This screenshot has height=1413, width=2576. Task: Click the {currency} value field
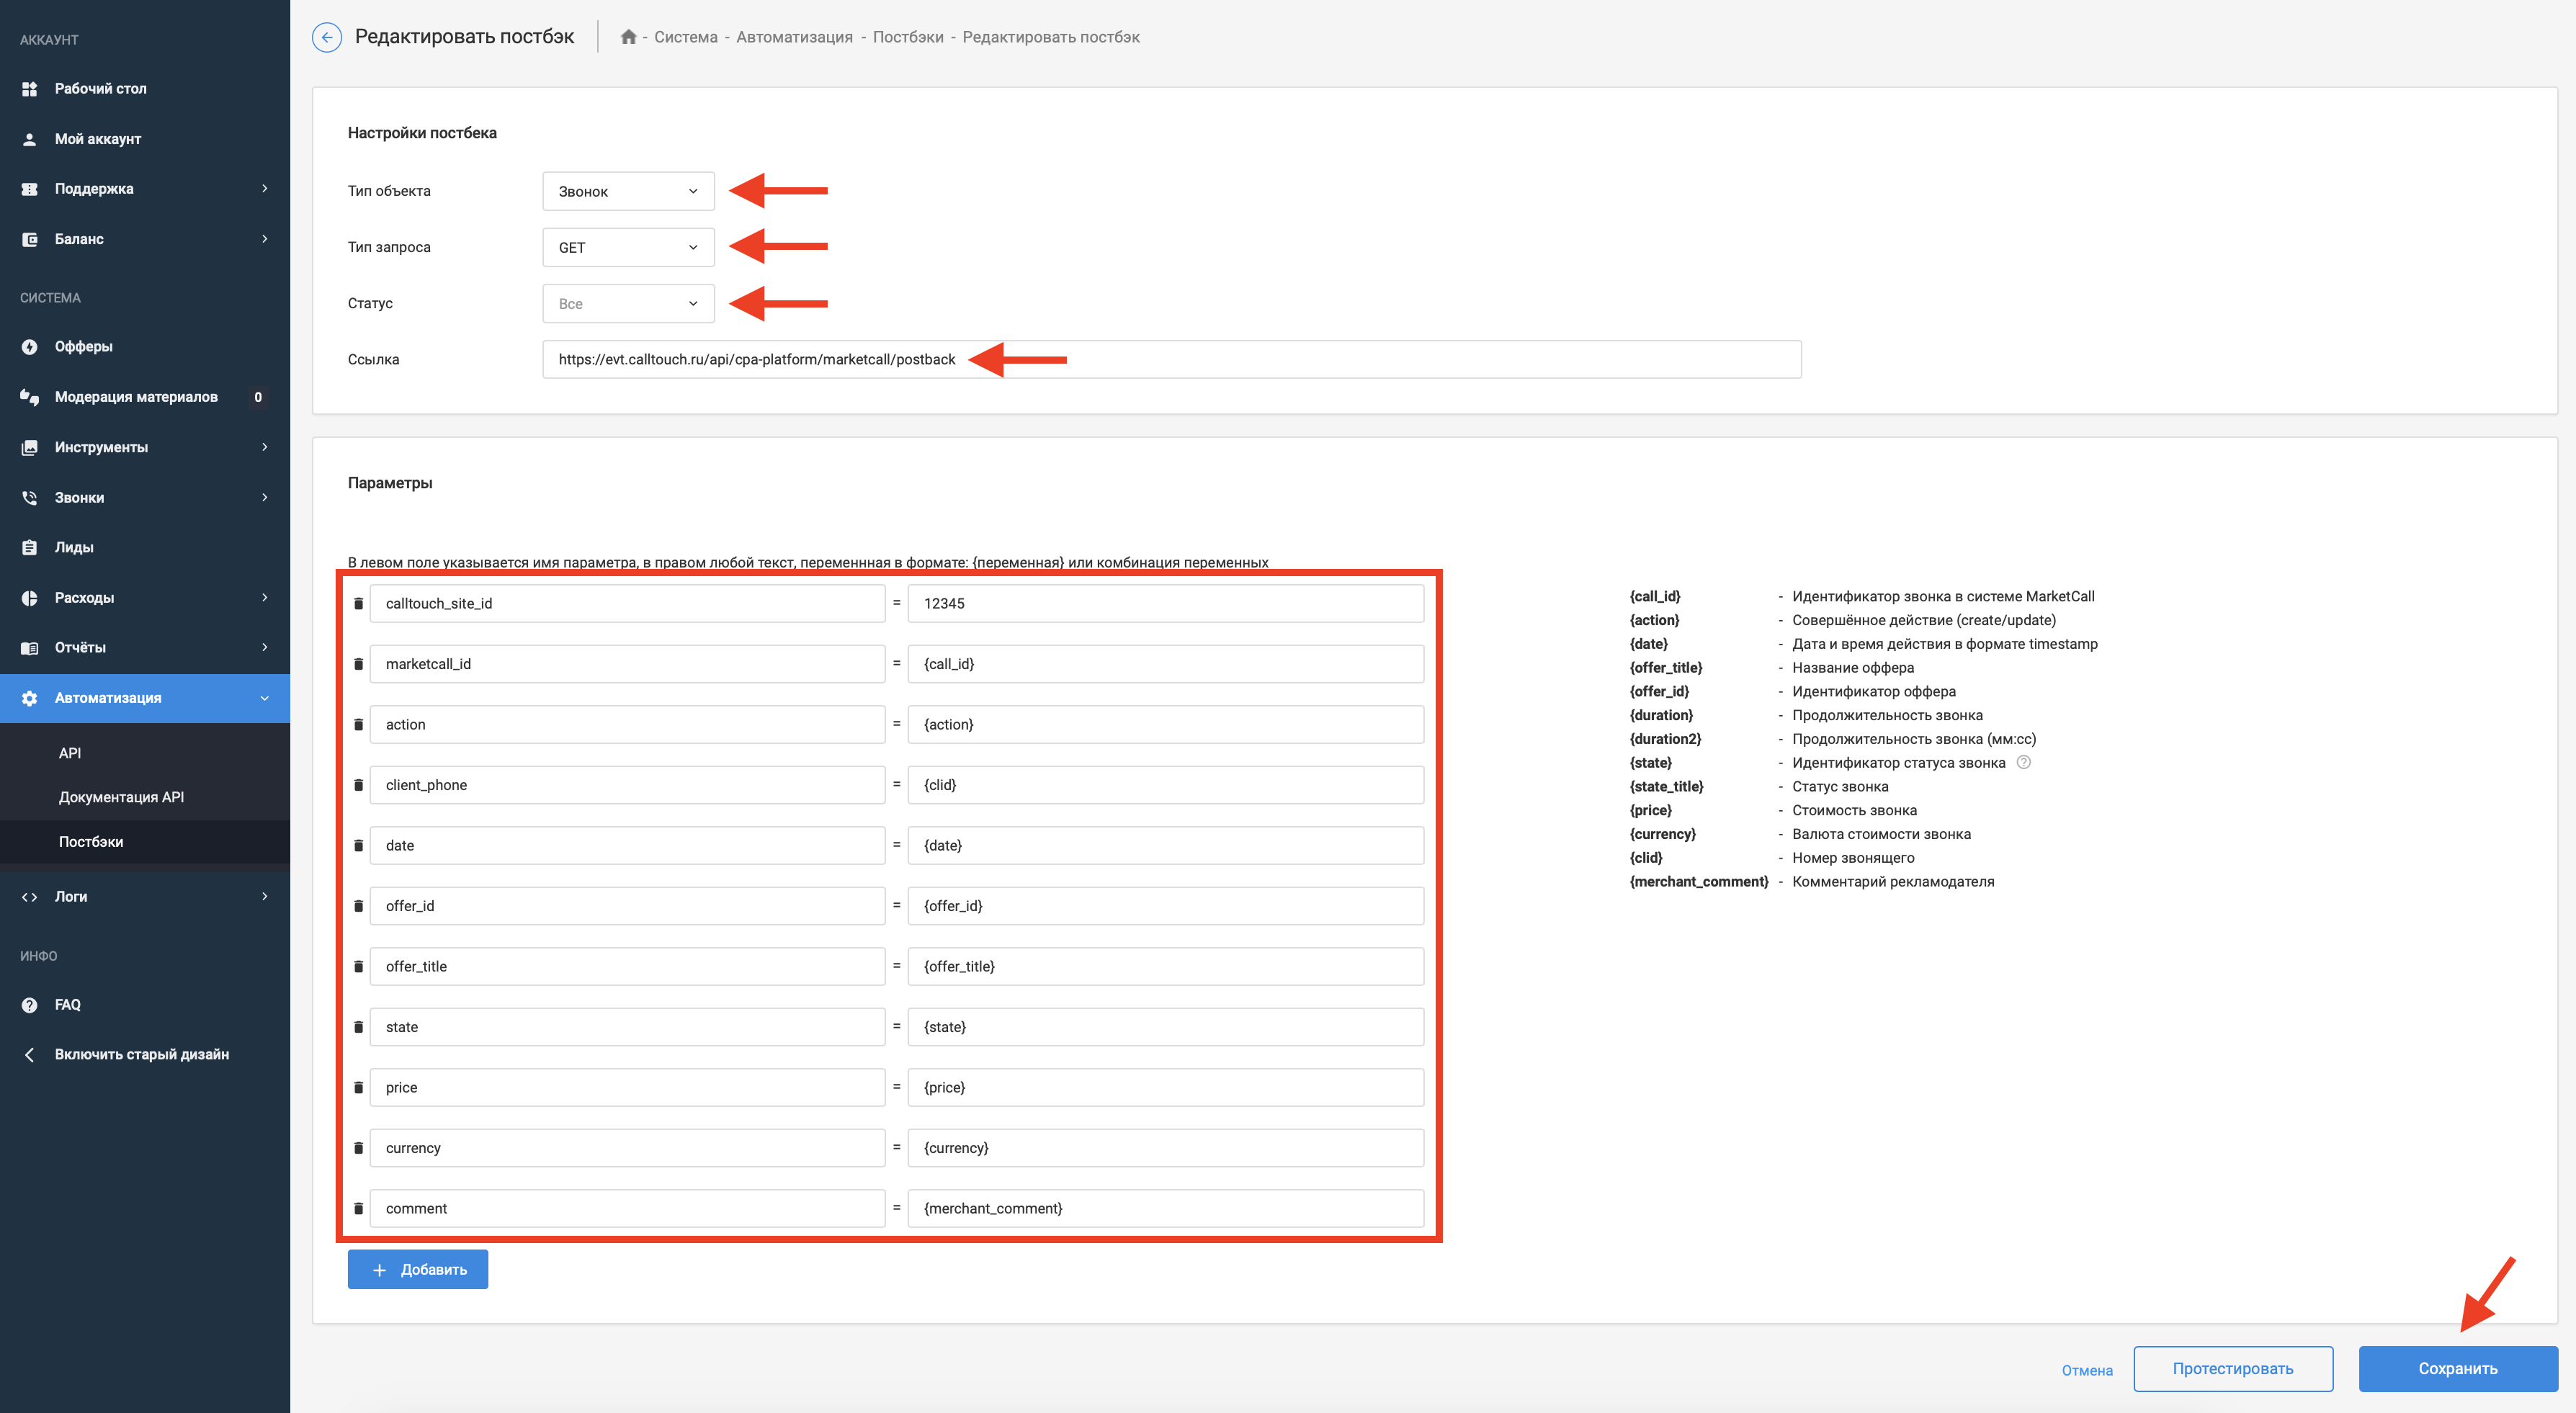click(1165, 1148)
